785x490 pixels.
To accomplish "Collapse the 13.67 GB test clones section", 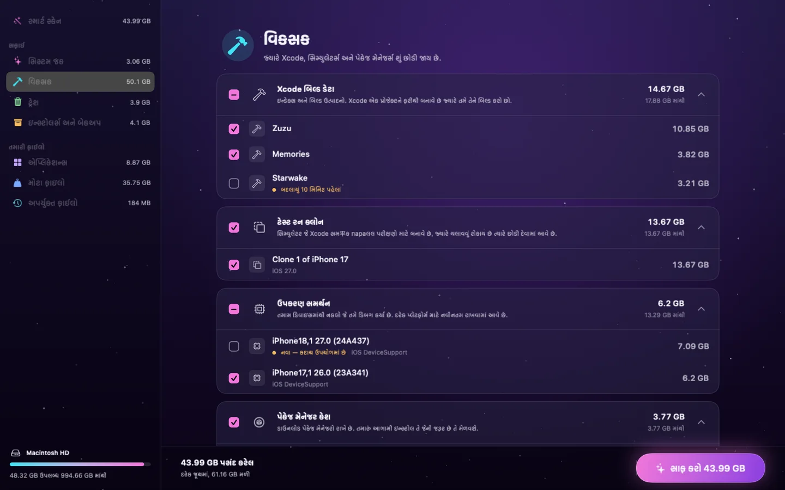I will pyautogui.click(x=702, y=228).
